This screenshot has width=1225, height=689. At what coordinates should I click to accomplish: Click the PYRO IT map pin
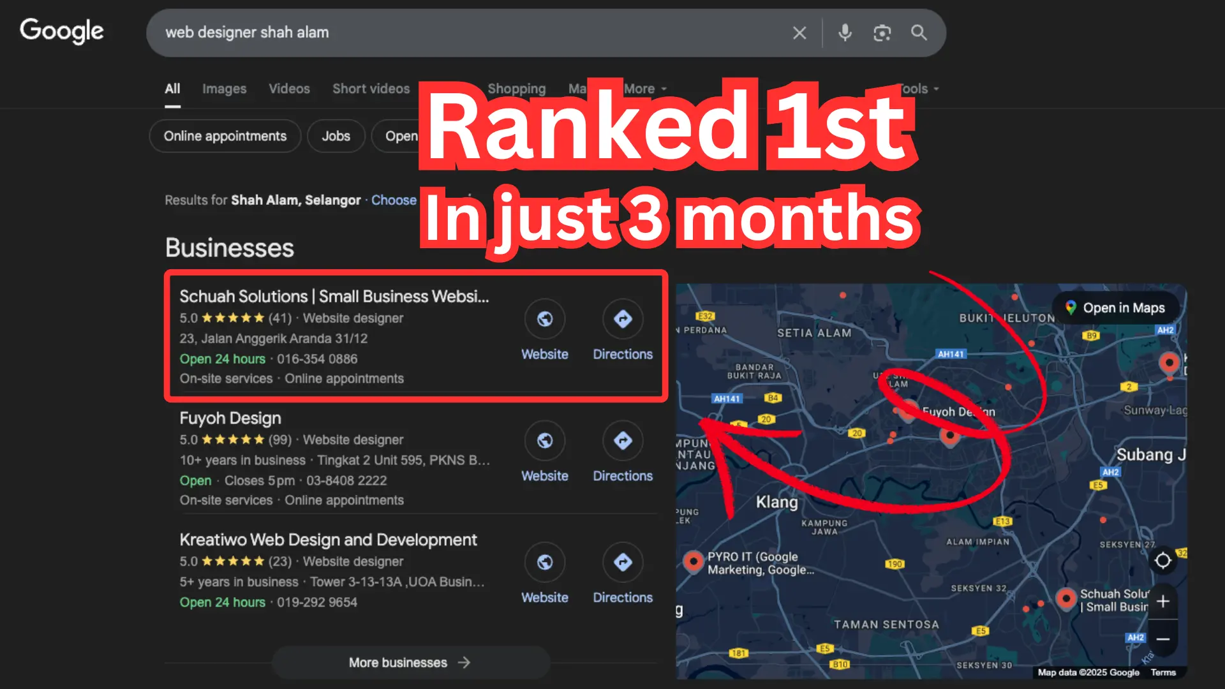692,561
